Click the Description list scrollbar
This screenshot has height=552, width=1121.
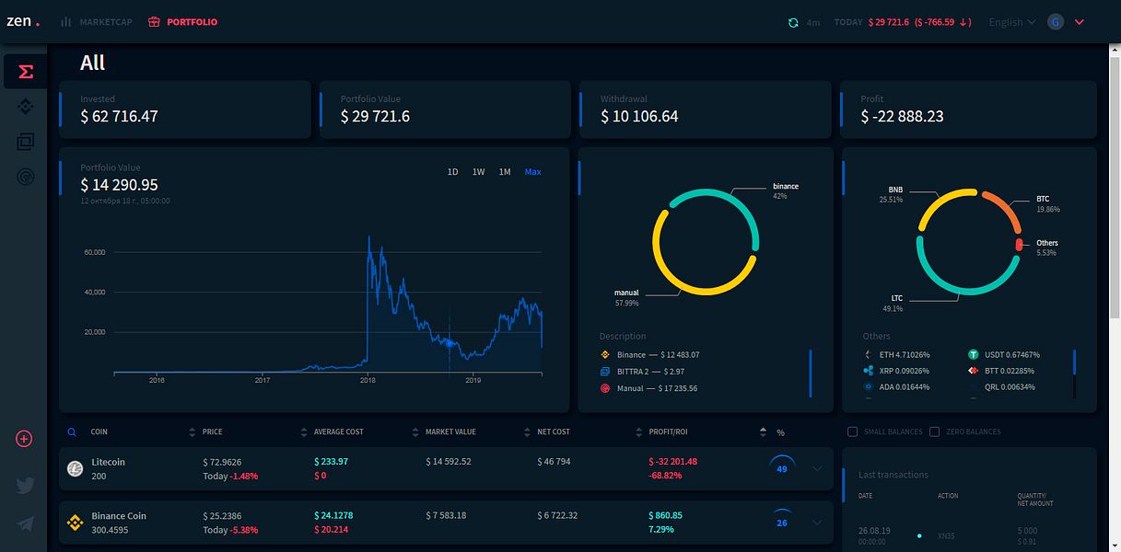point(811,374)
